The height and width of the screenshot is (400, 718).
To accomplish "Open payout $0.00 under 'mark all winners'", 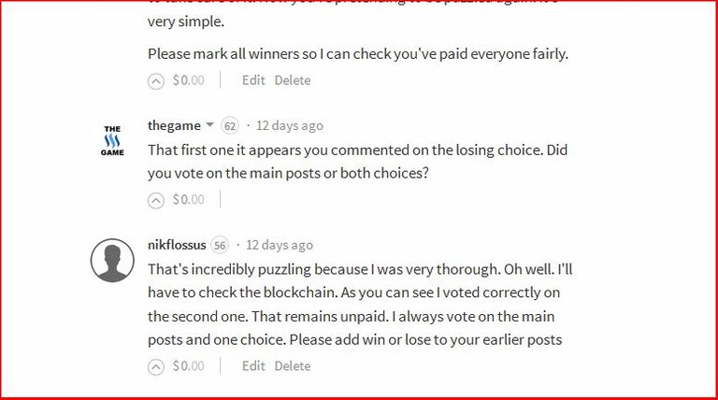I will [x=188, y=80].
